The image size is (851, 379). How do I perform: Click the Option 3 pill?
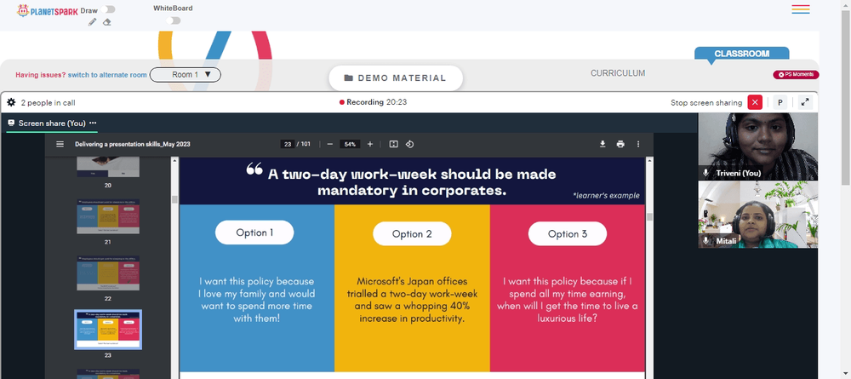567,234
